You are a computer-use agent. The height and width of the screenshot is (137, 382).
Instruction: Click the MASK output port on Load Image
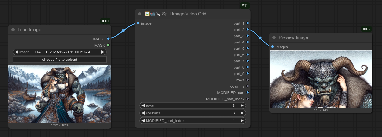coord(108,45)
